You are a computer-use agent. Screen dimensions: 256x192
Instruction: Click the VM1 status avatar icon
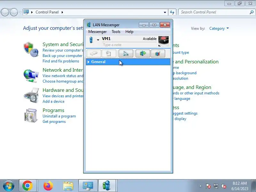coord(91,40)
